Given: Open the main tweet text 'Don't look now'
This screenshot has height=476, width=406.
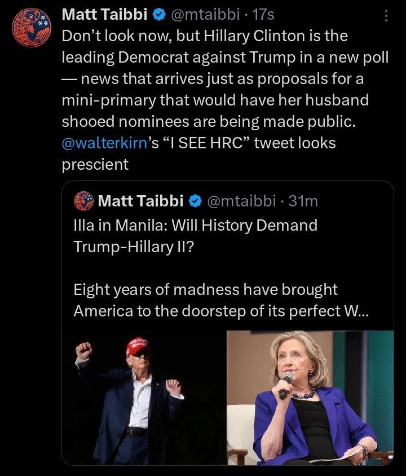Looking at the screenshot, I should pos(225,100).
